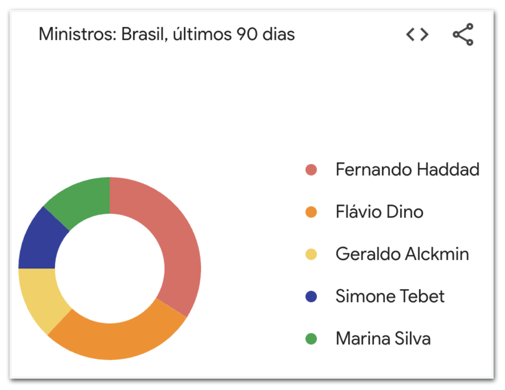Screen dimensions: 505x390
Task: Select the green Marina Silva legend dot
Action: pos(311,339)
